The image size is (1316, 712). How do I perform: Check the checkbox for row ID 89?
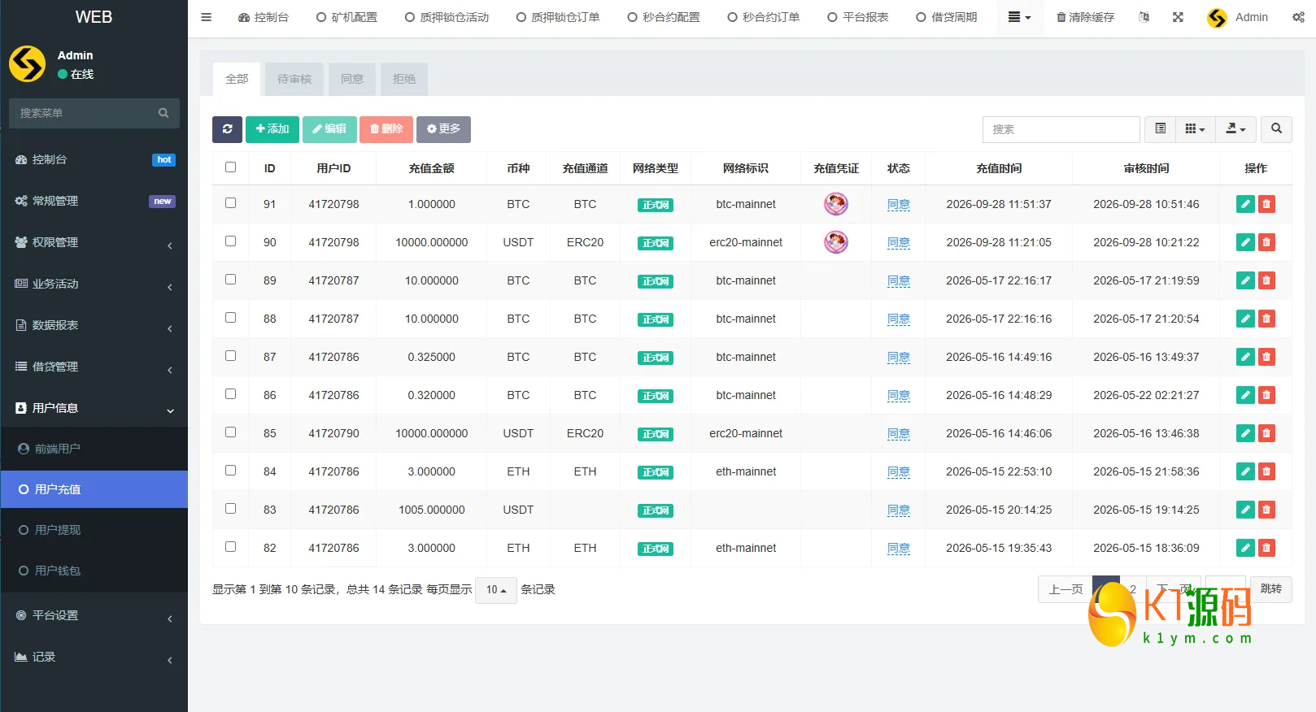231,280
